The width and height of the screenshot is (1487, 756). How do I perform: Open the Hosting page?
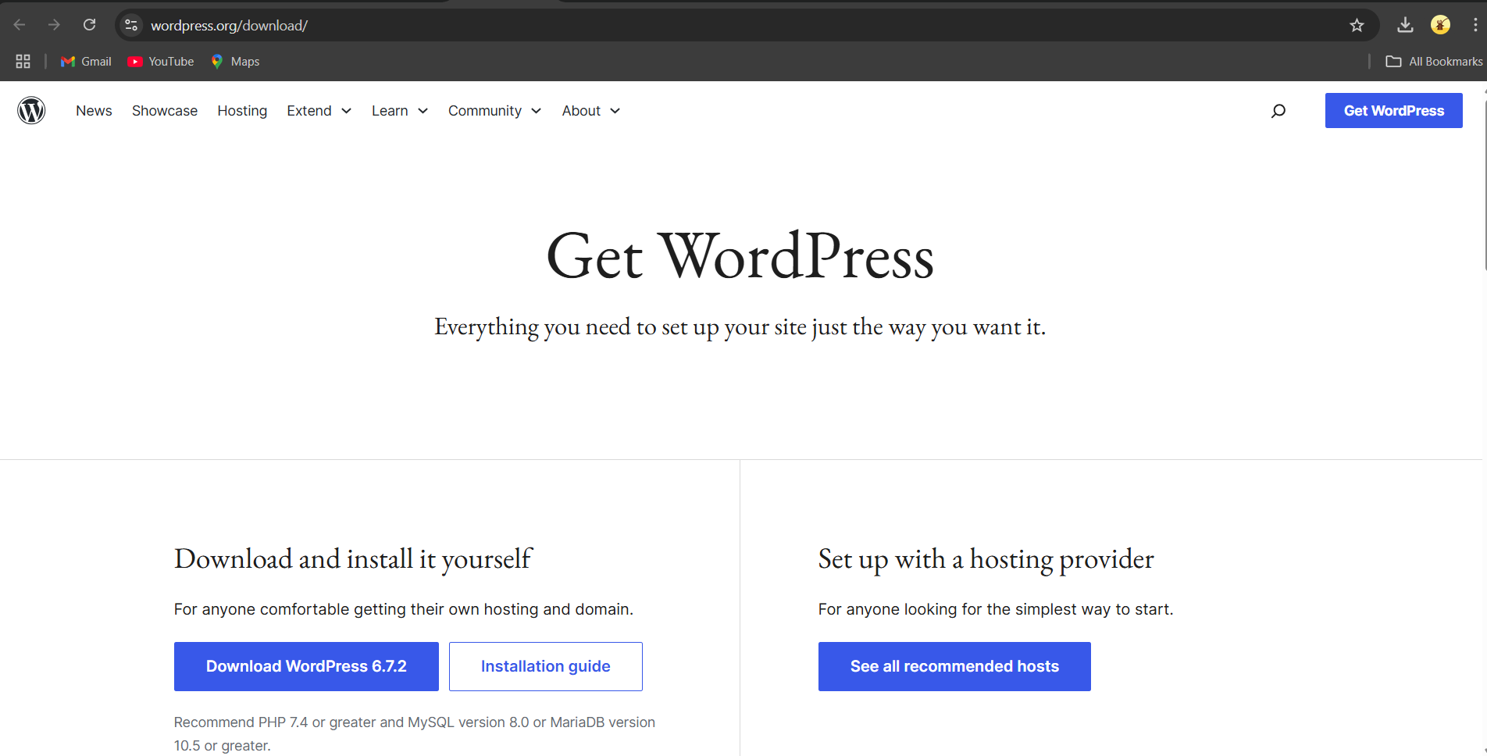pos(242,111)
